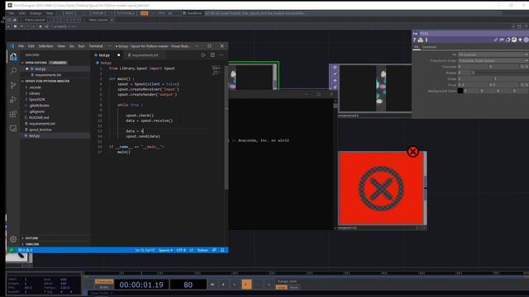The height and width of the screenshot is (297, 529).
Task: Collapse the SPOUT-FOR-PYTHON-MASTER folder section
Action: point(47,81)
